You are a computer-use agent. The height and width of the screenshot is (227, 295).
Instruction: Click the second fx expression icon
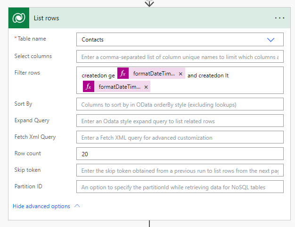88,87
